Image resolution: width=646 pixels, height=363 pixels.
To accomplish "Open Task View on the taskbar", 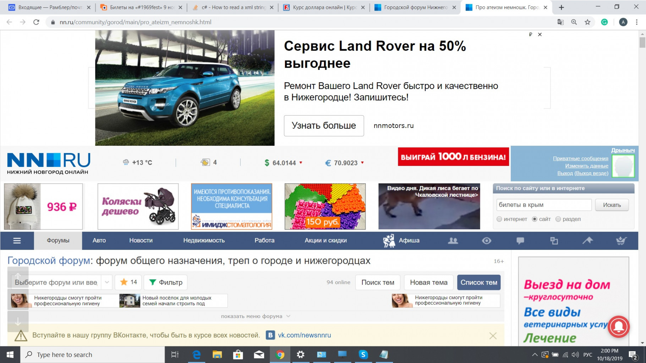I will click(175, 354).
